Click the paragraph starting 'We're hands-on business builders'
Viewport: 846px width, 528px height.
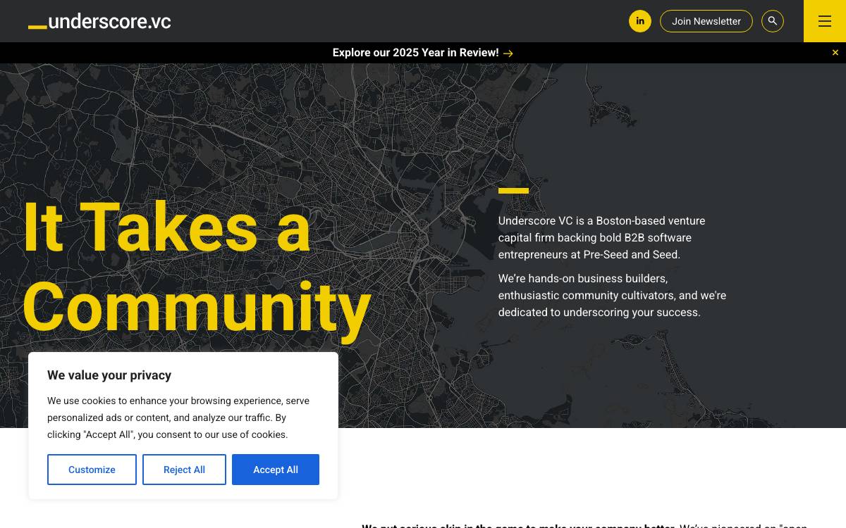612,296
